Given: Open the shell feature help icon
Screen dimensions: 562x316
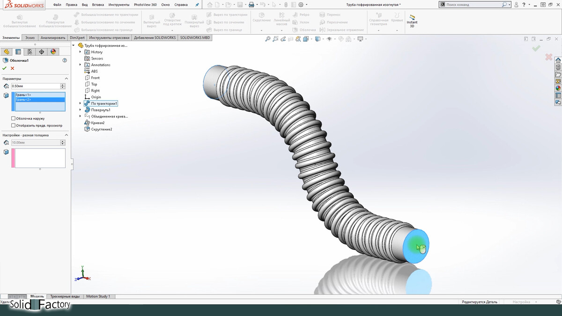Looking at the screenshot, I should 65,60.
